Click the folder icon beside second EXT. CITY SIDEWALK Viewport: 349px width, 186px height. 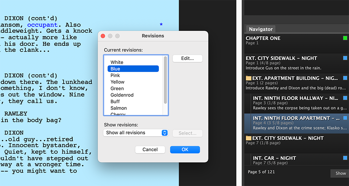coord(249,138)
